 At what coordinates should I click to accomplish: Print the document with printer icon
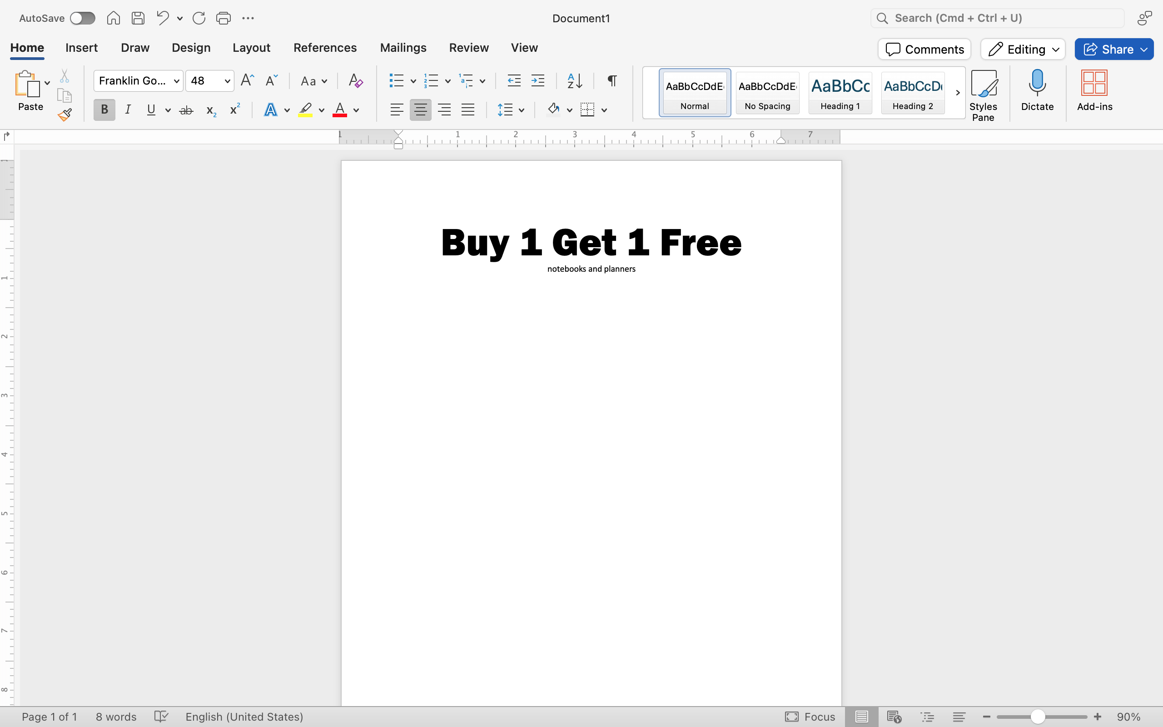point(224,18)
